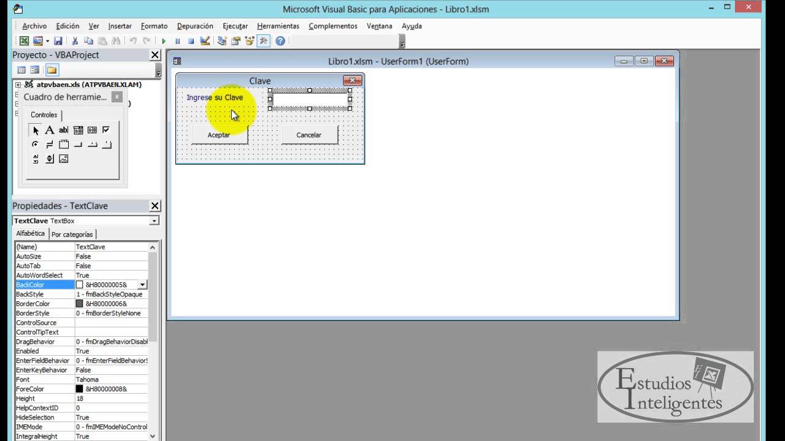Screen dimensions: 785x441
Task: Pick the TextBox control in the toolbox
Action: click(64, 130)
